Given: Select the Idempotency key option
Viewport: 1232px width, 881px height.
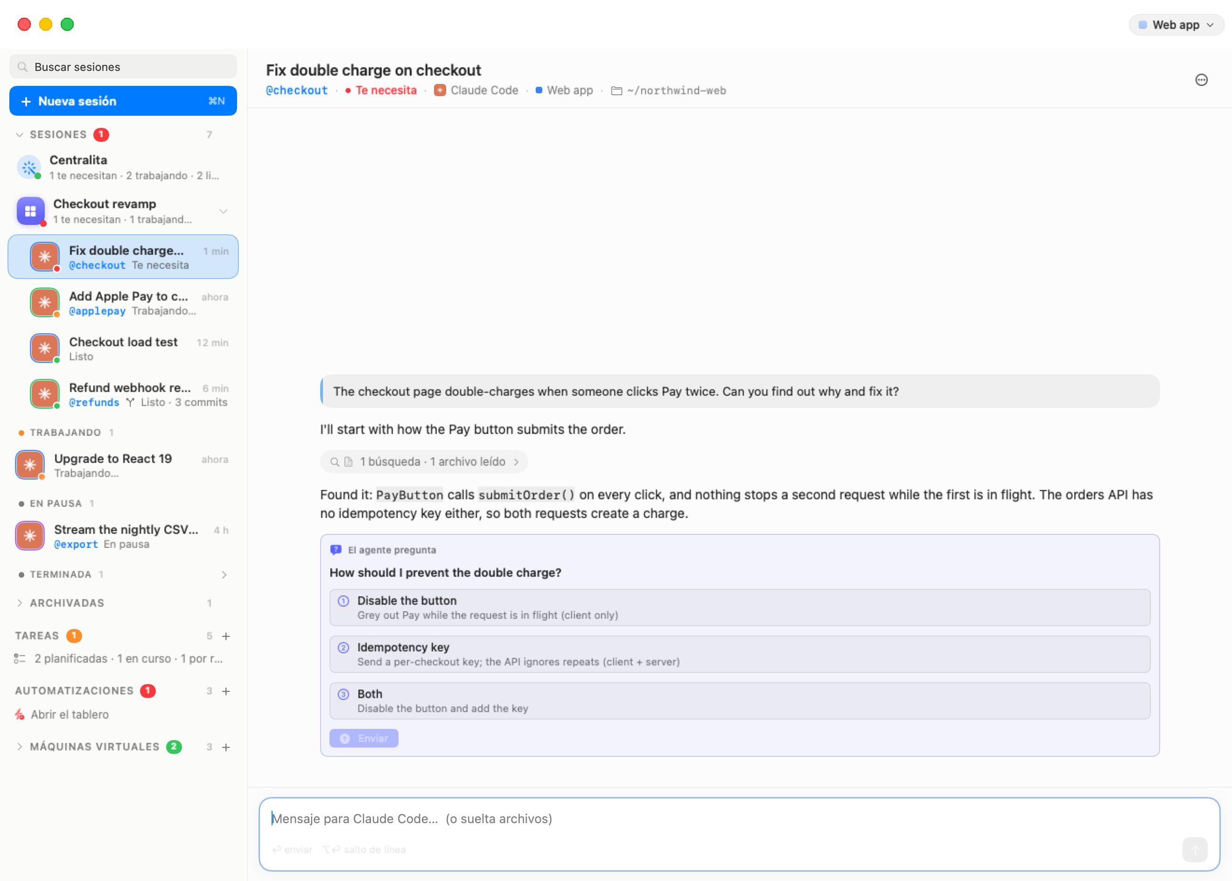Looking at the screenshot, I should click(x=739, y=654).
